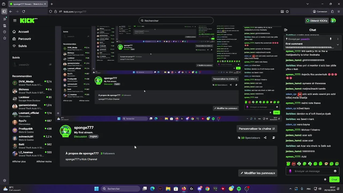Viewport: 343px width, 193px height.
Task: Reload the page
Action: pyautogui.click(x=24, y=12)
